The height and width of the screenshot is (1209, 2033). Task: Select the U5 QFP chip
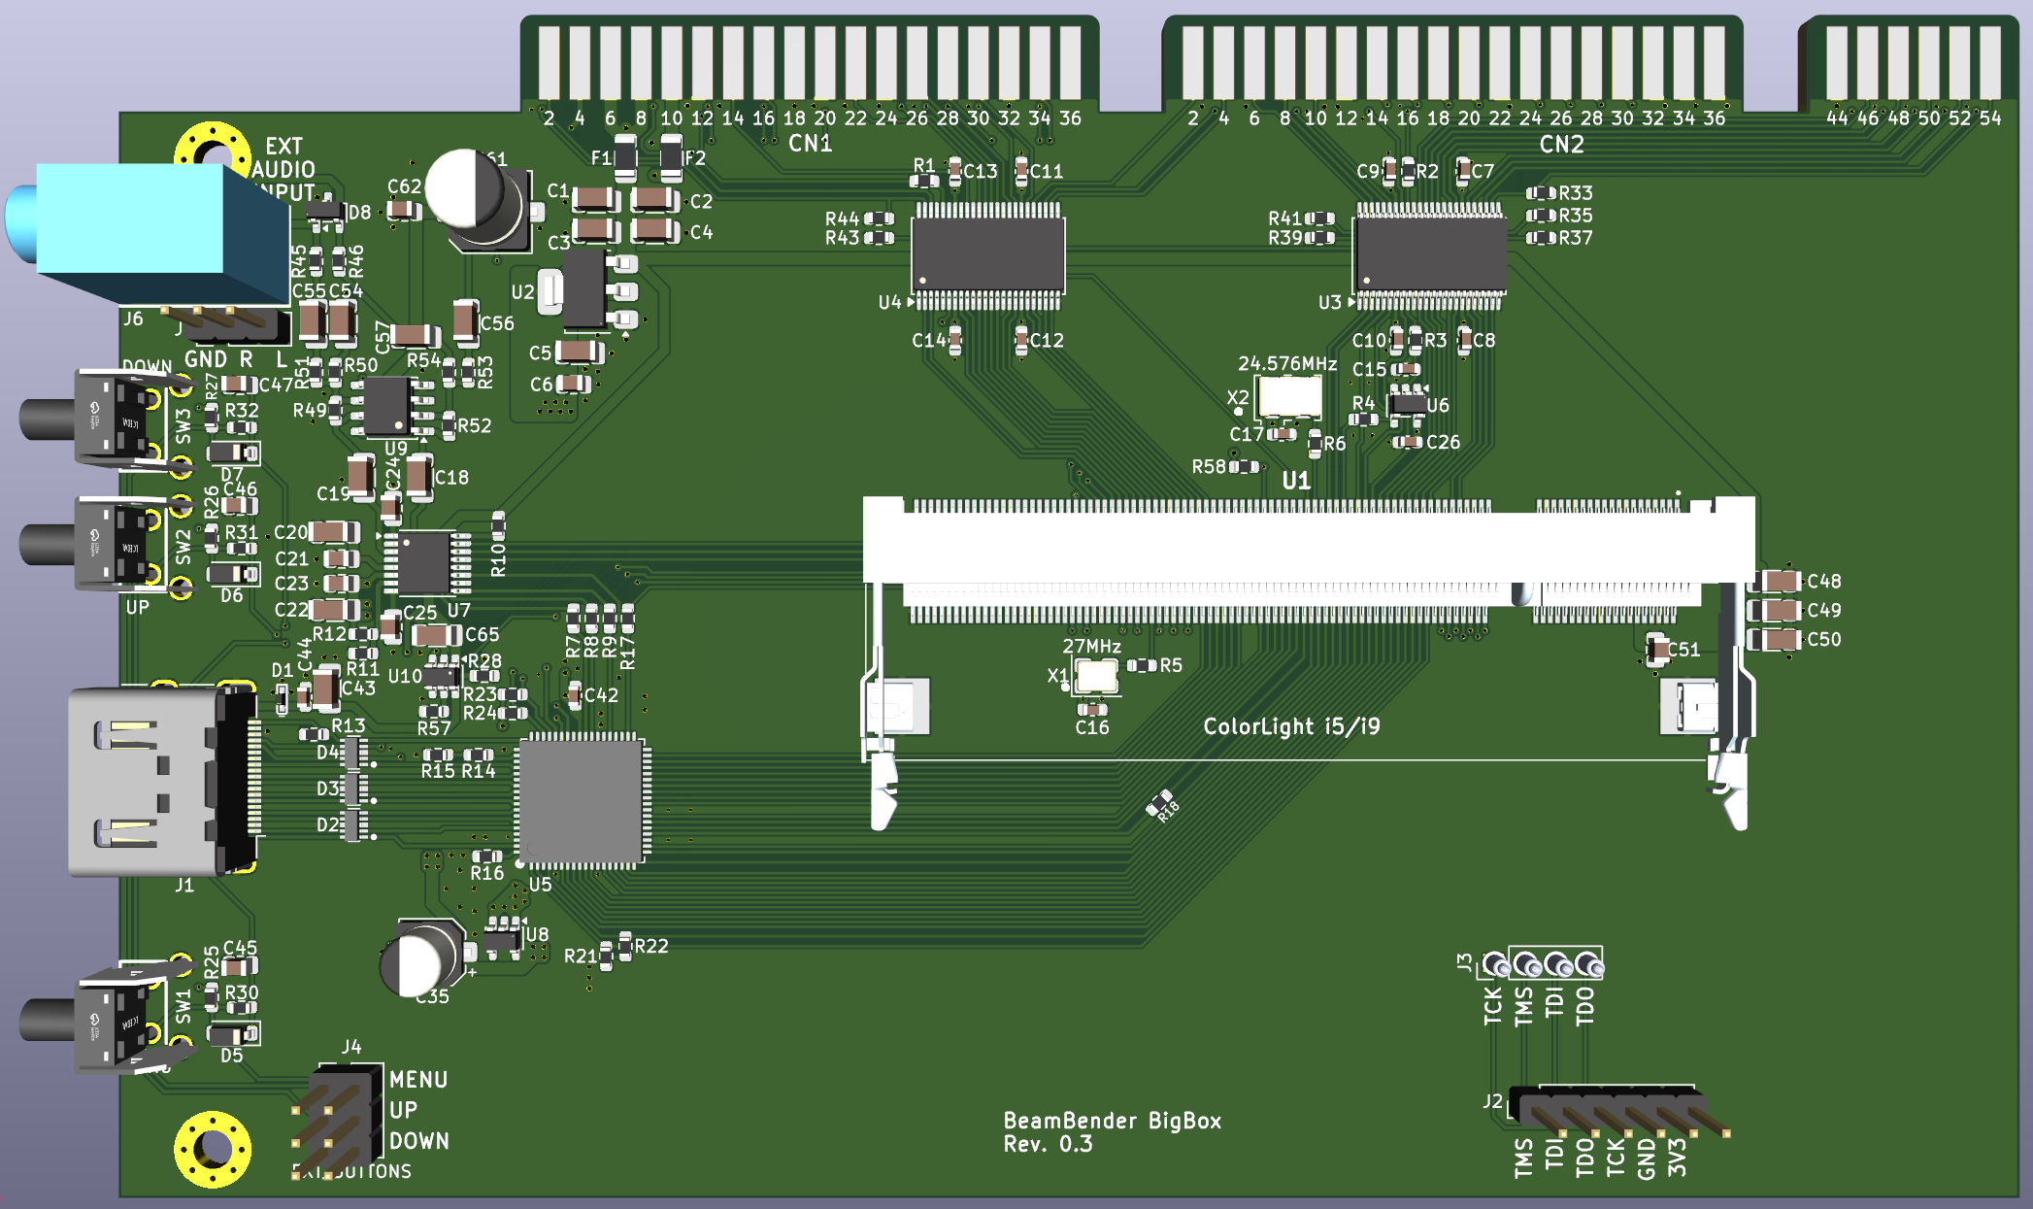[x=581, y=801]
